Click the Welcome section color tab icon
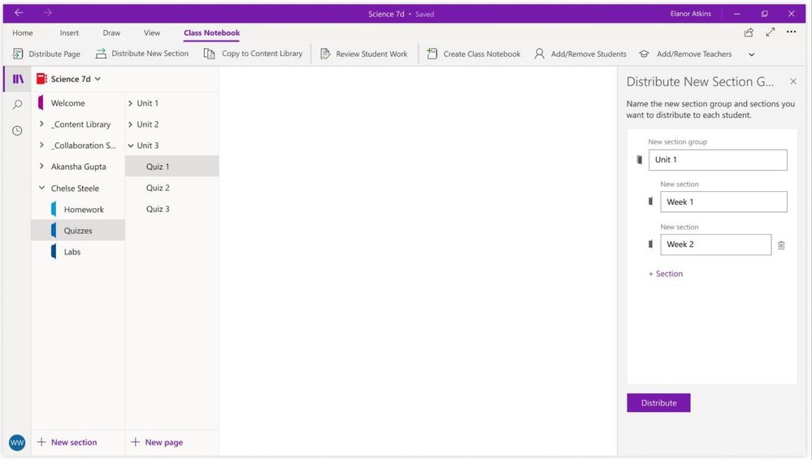The image size is (812, 460). [41, 103]
